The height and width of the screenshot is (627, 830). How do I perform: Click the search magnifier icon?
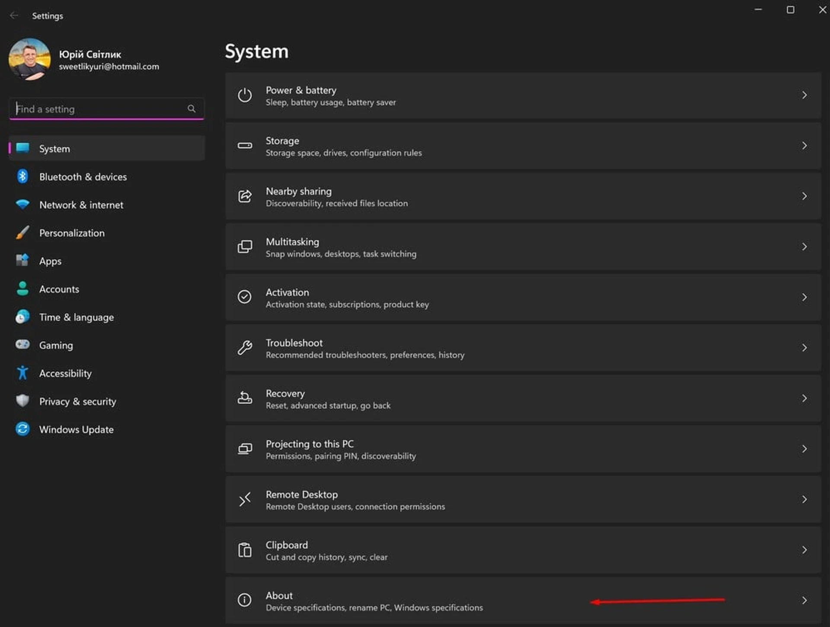click(x=192, y=109)
